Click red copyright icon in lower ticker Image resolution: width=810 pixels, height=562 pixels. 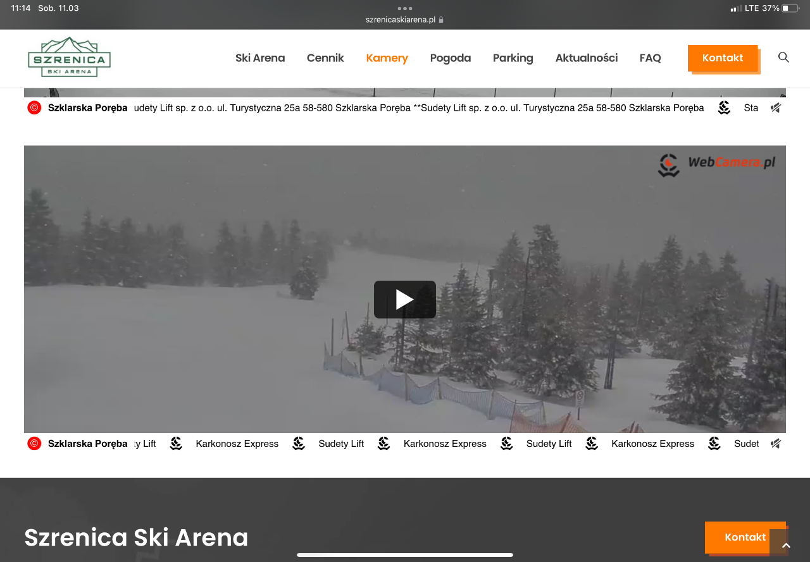pyautogui.click(x=34, y=444)
